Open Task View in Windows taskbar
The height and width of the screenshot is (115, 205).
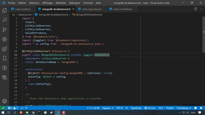[x=9, y=112]
